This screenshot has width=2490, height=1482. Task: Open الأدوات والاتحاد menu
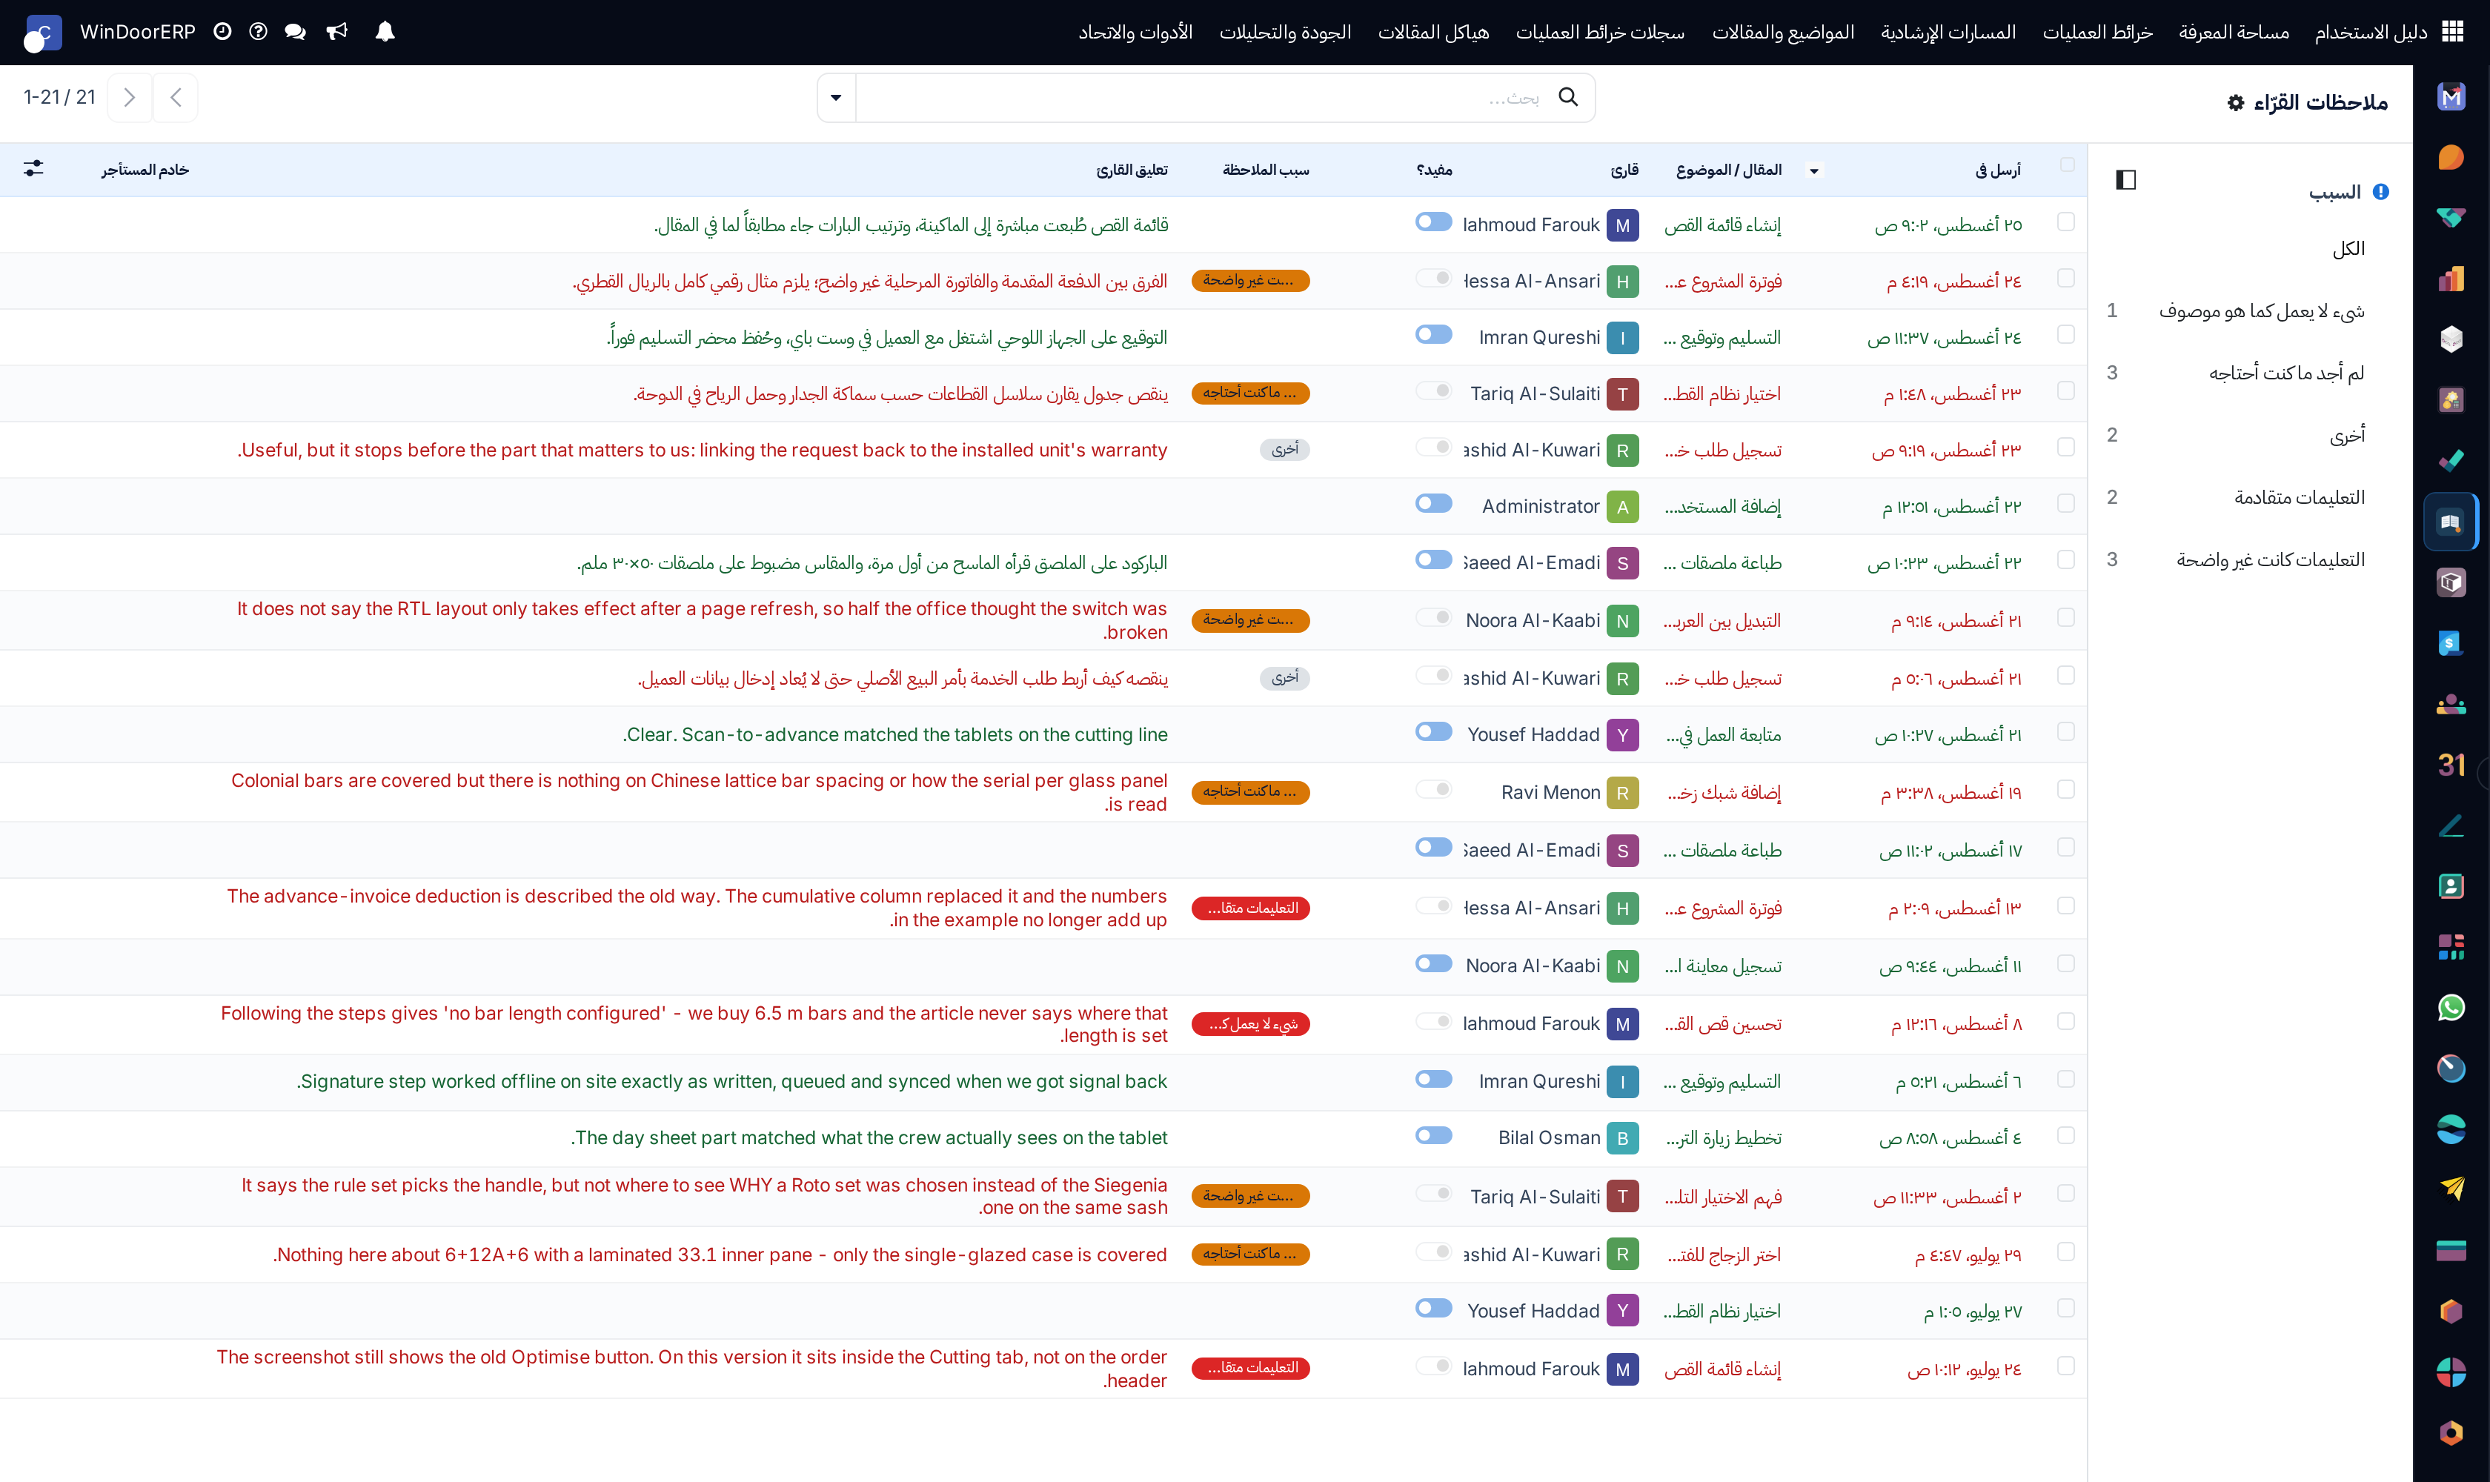[1135, 32]
